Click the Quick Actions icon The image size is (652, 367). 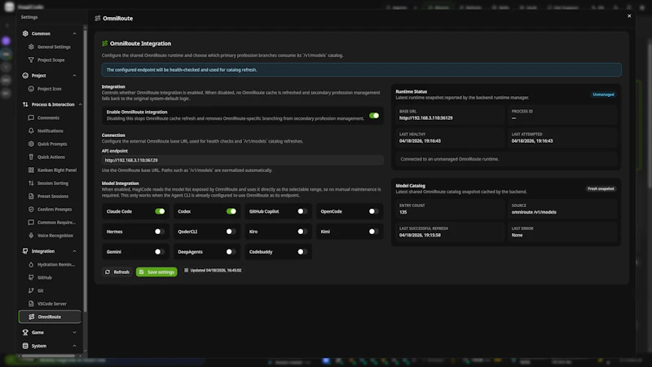31,157
